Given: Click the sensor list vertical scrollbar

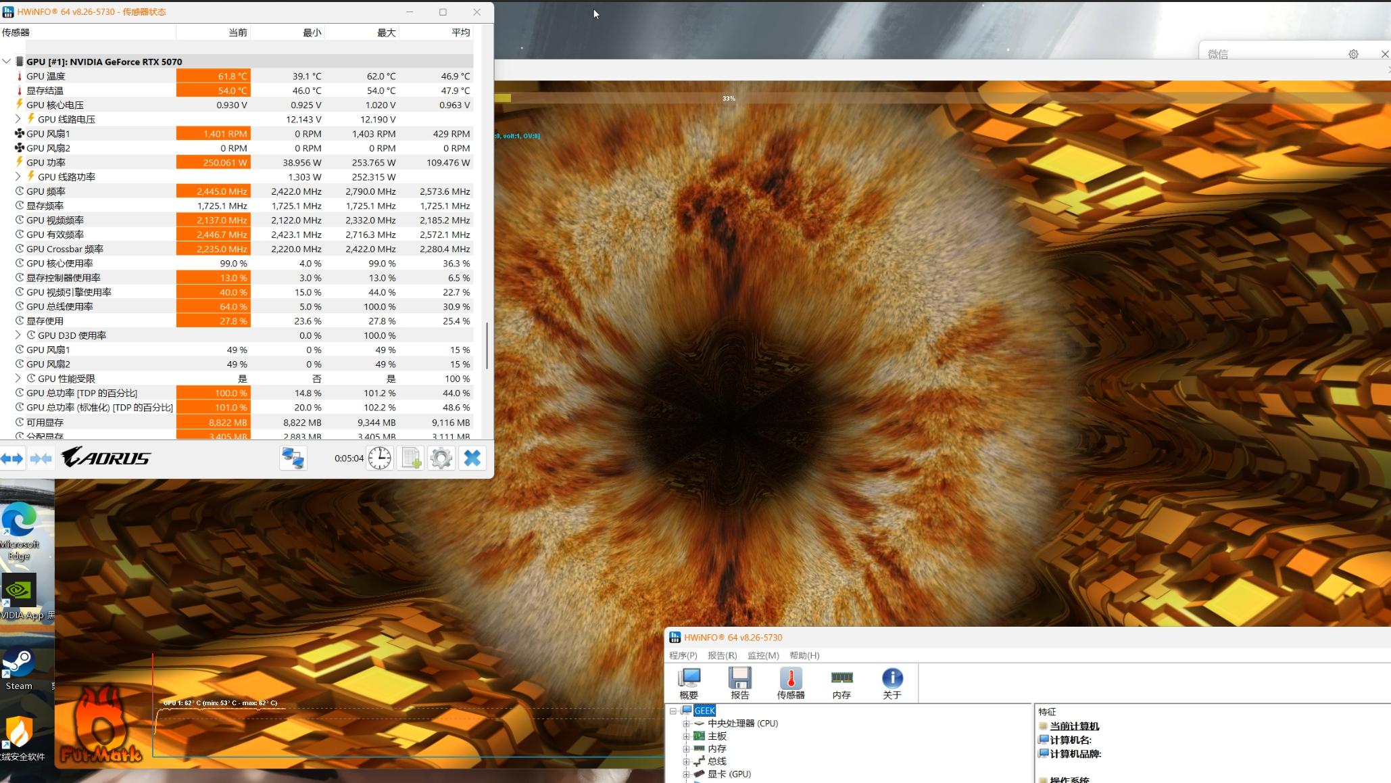Looking at the screenshot, I should coord(487,345).
